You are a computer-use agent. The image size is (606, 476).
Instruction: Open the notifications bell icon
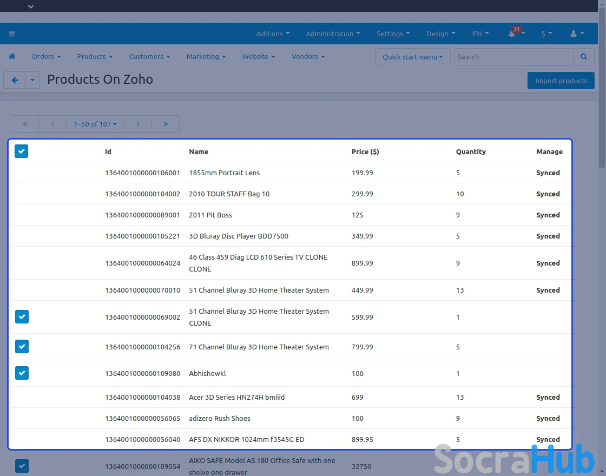[512, 34]
